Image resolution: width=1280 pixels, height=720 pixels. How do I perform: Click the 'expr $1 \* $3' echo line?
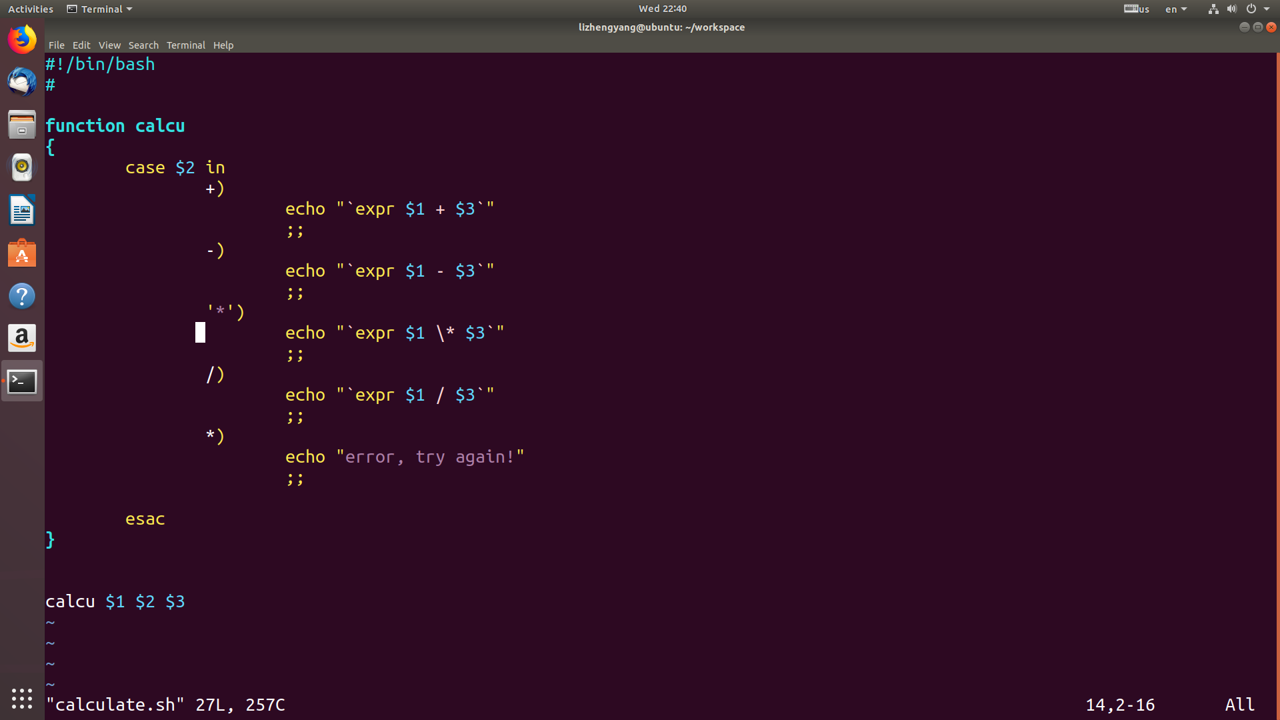click(x=395, y=333)
